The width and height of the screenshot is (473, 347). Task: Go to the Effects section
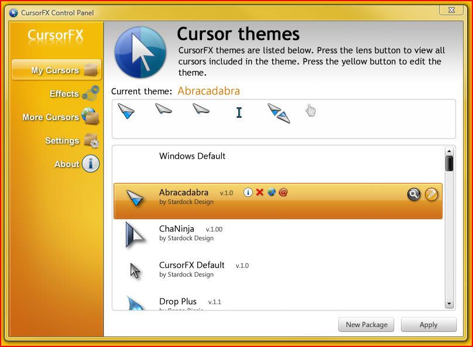(64, 94)
